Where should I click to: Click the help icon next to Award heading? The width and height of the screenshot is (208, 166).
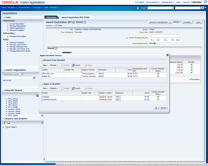(x=56, y=48)
